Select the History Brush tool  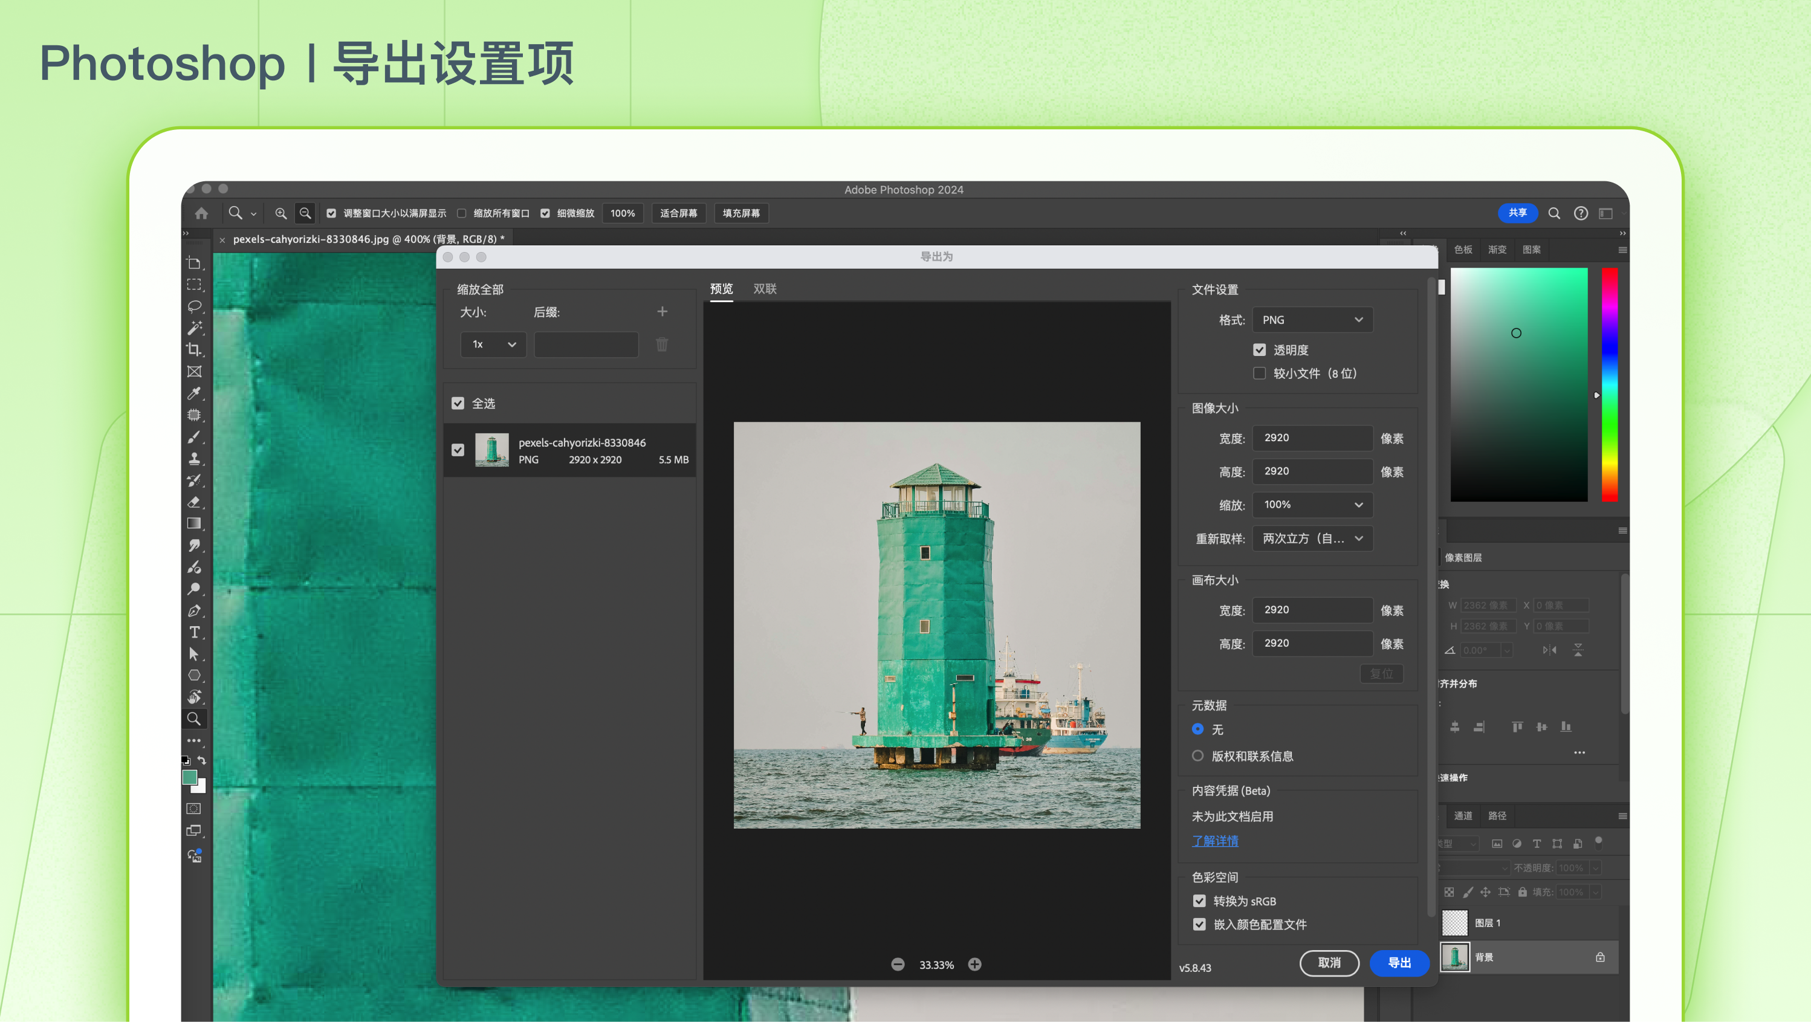tap(194, 480)
